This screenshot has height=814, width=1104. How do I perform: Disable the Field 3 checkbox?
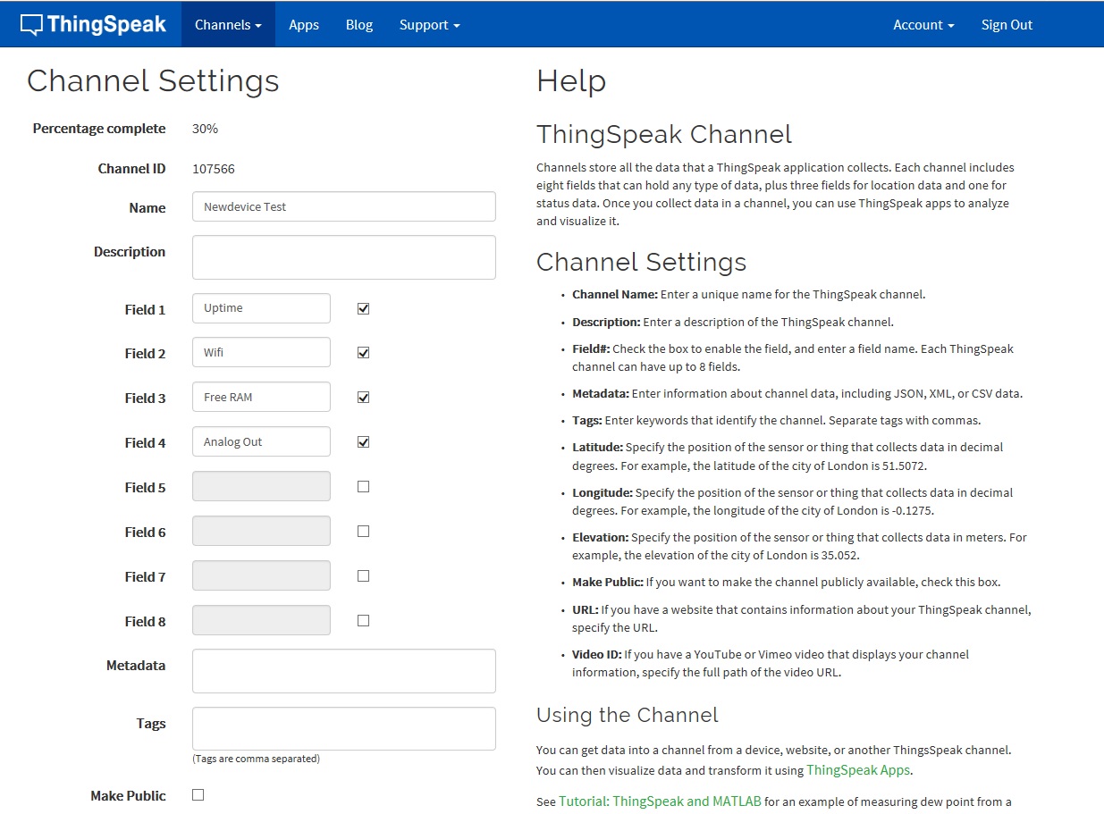(x=363, y=397)
